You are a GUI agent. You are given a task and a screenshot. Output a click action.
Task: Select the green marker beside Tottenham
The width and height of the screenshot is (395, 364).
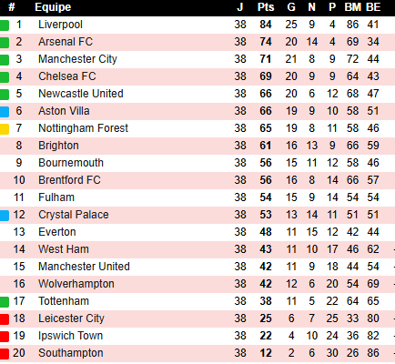click(5, 302)
